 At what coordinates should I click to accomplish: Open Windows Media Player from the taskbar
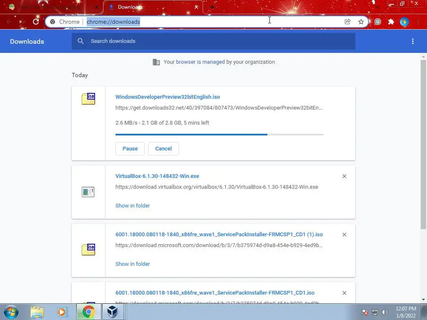pyautogui.click(x=62, y=312)
